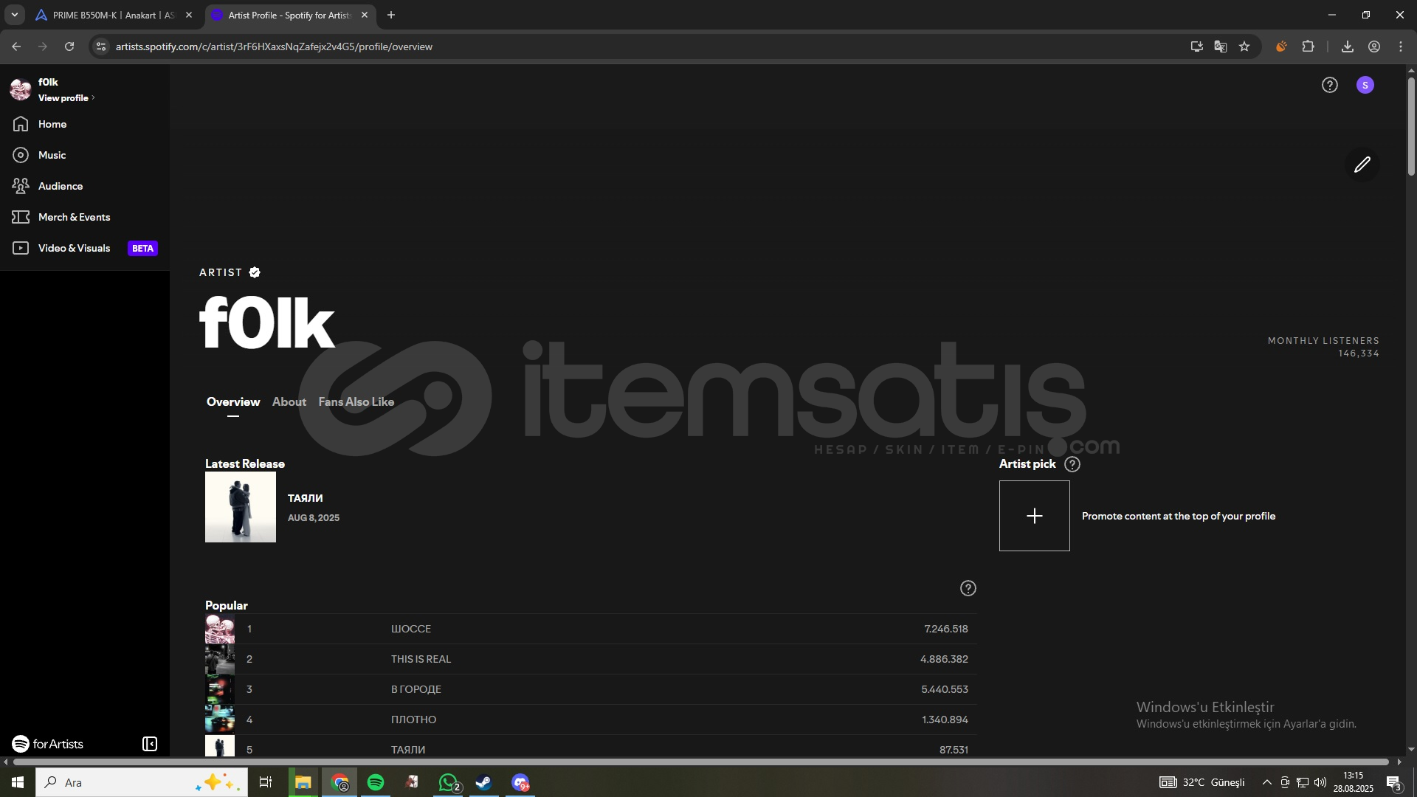Screen dimensions: 1417x797
Task: Click the BETA badge
Action: tap(142, 249)
